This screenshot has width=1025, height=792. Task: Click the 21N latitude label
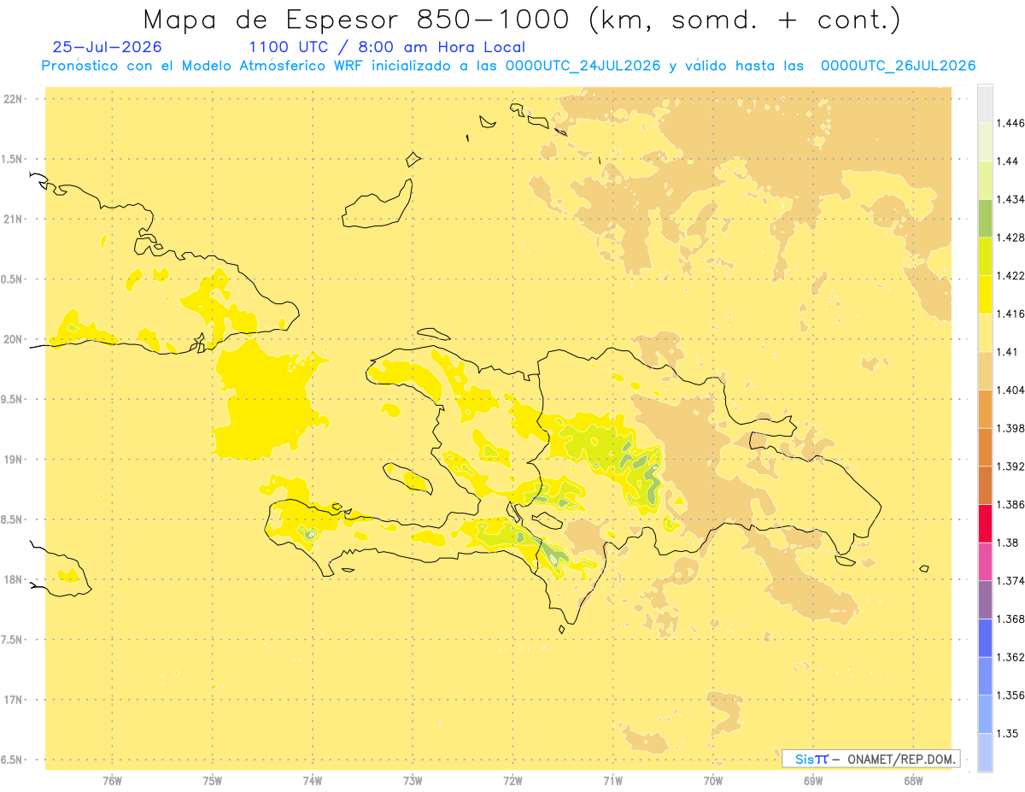tap(14, 219)
